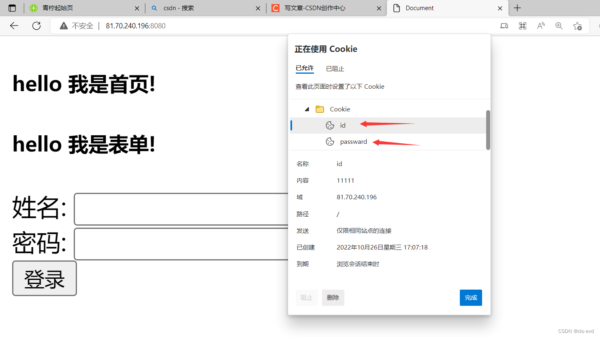600x337 pixels.
Task: Click the not secure warning icon
Action: point(64,26)
